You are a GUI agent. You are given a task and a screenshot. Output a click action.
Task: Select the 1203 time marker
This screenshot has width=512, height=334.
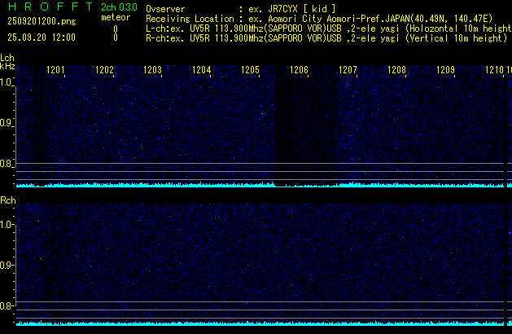[152, 71]
